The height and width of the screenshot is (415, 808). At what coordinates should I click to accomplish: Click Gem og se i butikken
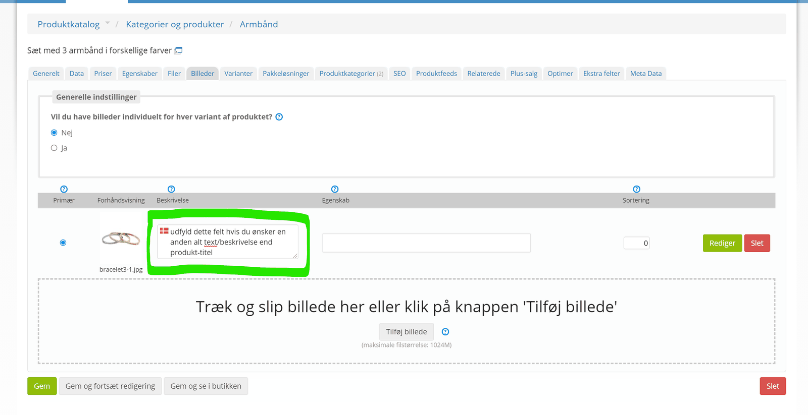206,386
